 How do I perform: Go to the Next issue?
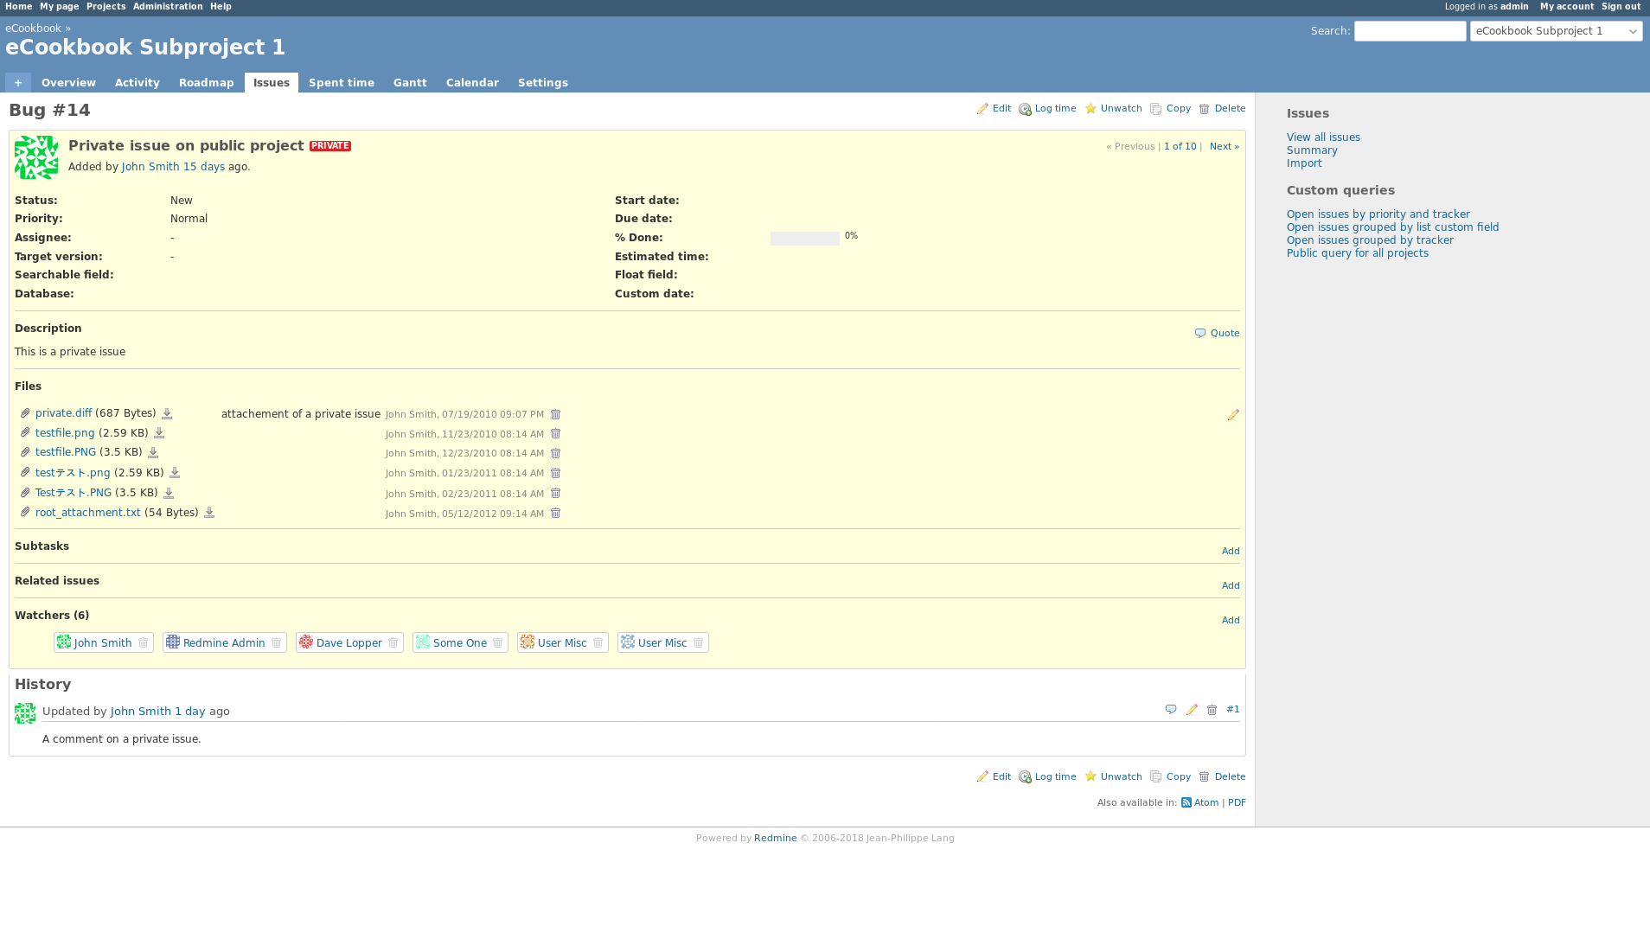1225,147
